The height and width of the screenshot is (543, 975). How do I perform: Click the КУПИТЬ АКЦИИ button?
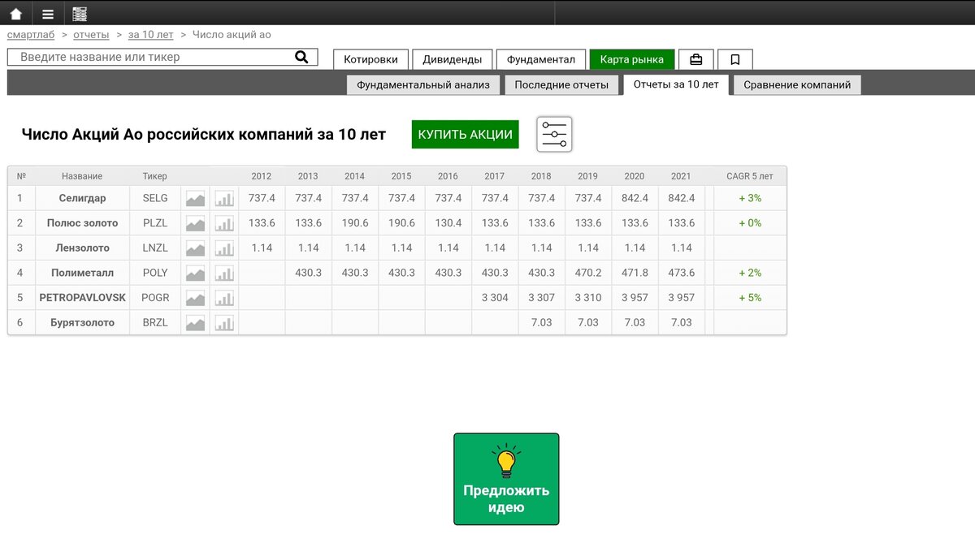click(466, 134)
